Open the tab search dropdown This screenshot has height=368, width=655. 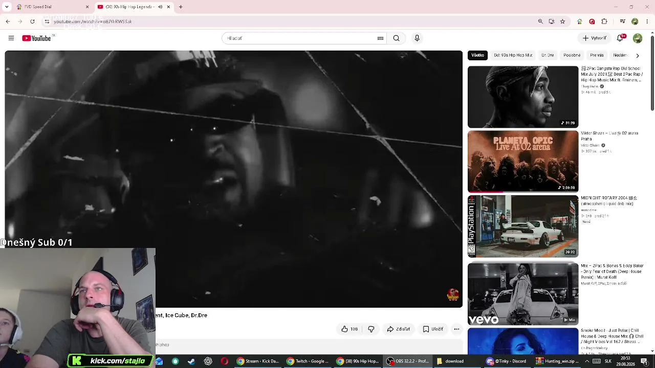(x=7, y=7)
